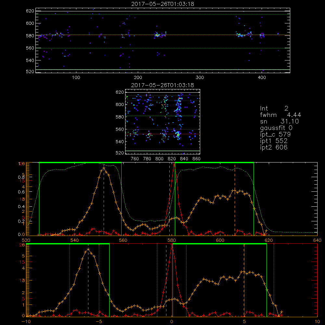Click the title of the top wide plot
Screen dimensions: 325x325
[x=162, y=4]
